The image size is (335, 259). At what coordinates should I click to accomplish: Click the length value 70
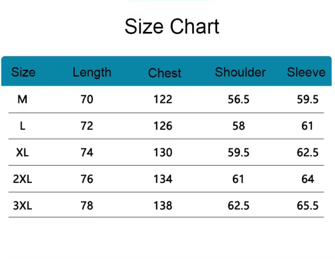pos(87,100)
